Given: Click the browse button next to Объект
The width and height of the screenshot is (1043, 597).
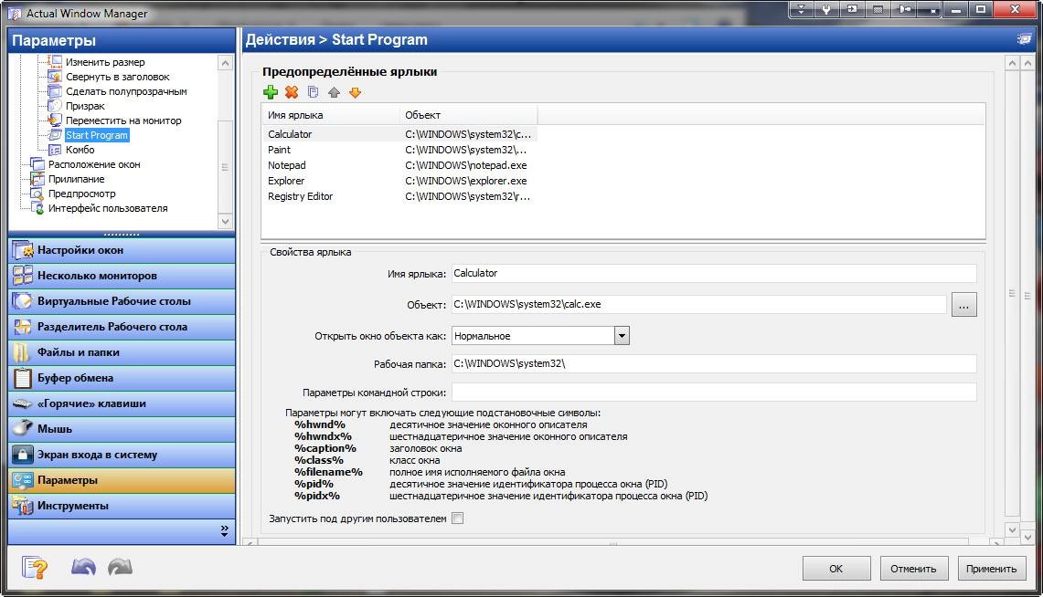Looking at the screenshot, I should click(963, 305).
